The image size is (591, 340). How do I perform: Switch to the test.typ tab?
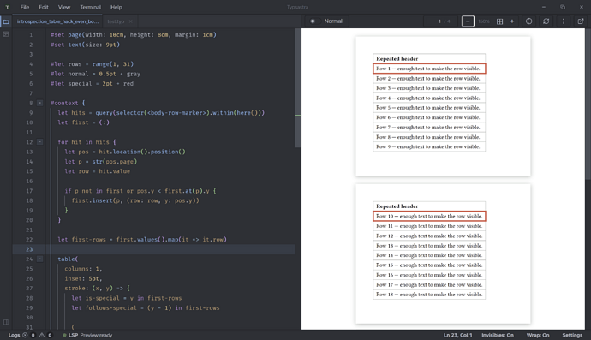click(116, 21)
